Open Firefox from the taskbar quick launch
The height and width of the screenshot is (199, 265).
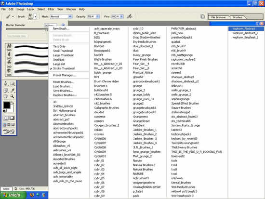(x=32, y=195)
